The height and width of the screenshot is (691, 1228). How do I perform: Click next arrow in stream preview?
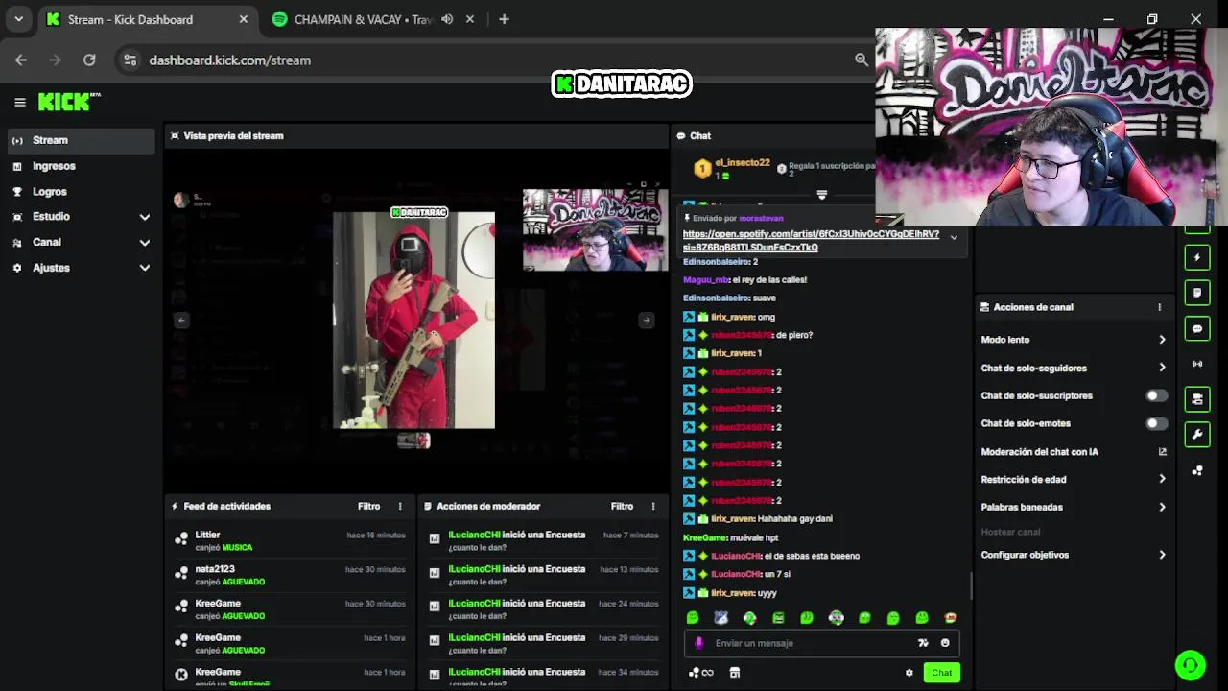pyautogui.click(x=646, y=321)
